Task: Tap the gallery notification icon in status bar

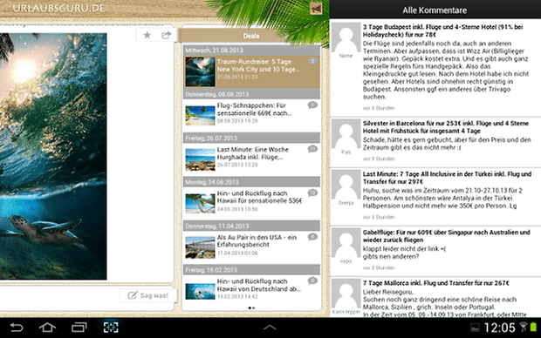Action: 475,328
